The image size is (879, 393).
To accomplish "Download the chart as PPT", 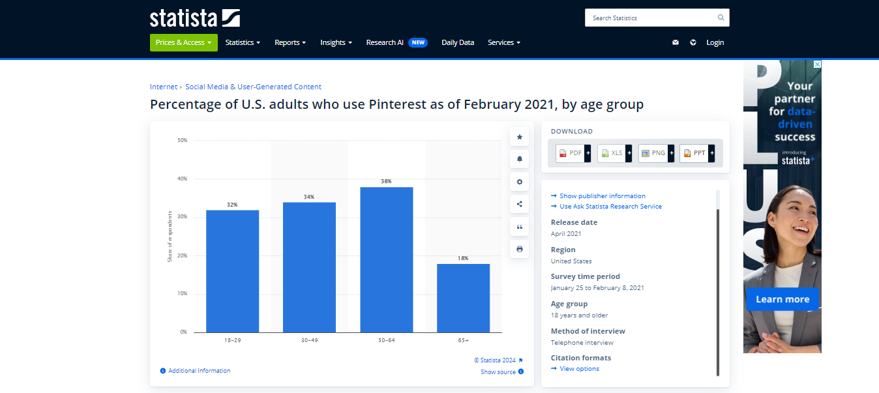I will [697, 153].
